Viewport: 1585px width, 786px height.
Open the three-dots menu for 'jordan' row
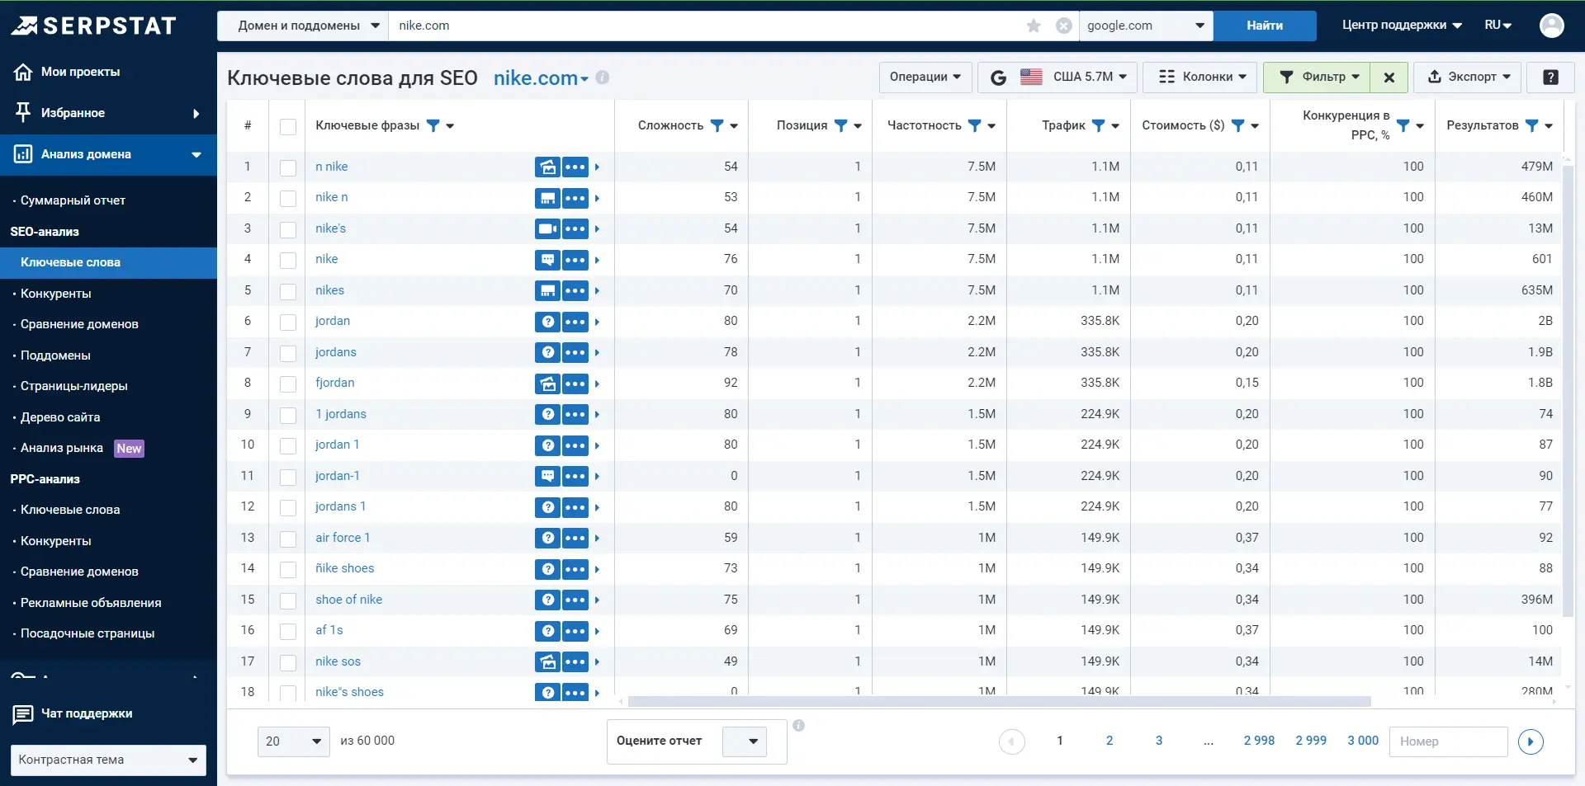pyautogui.click(x=575, y=322)
